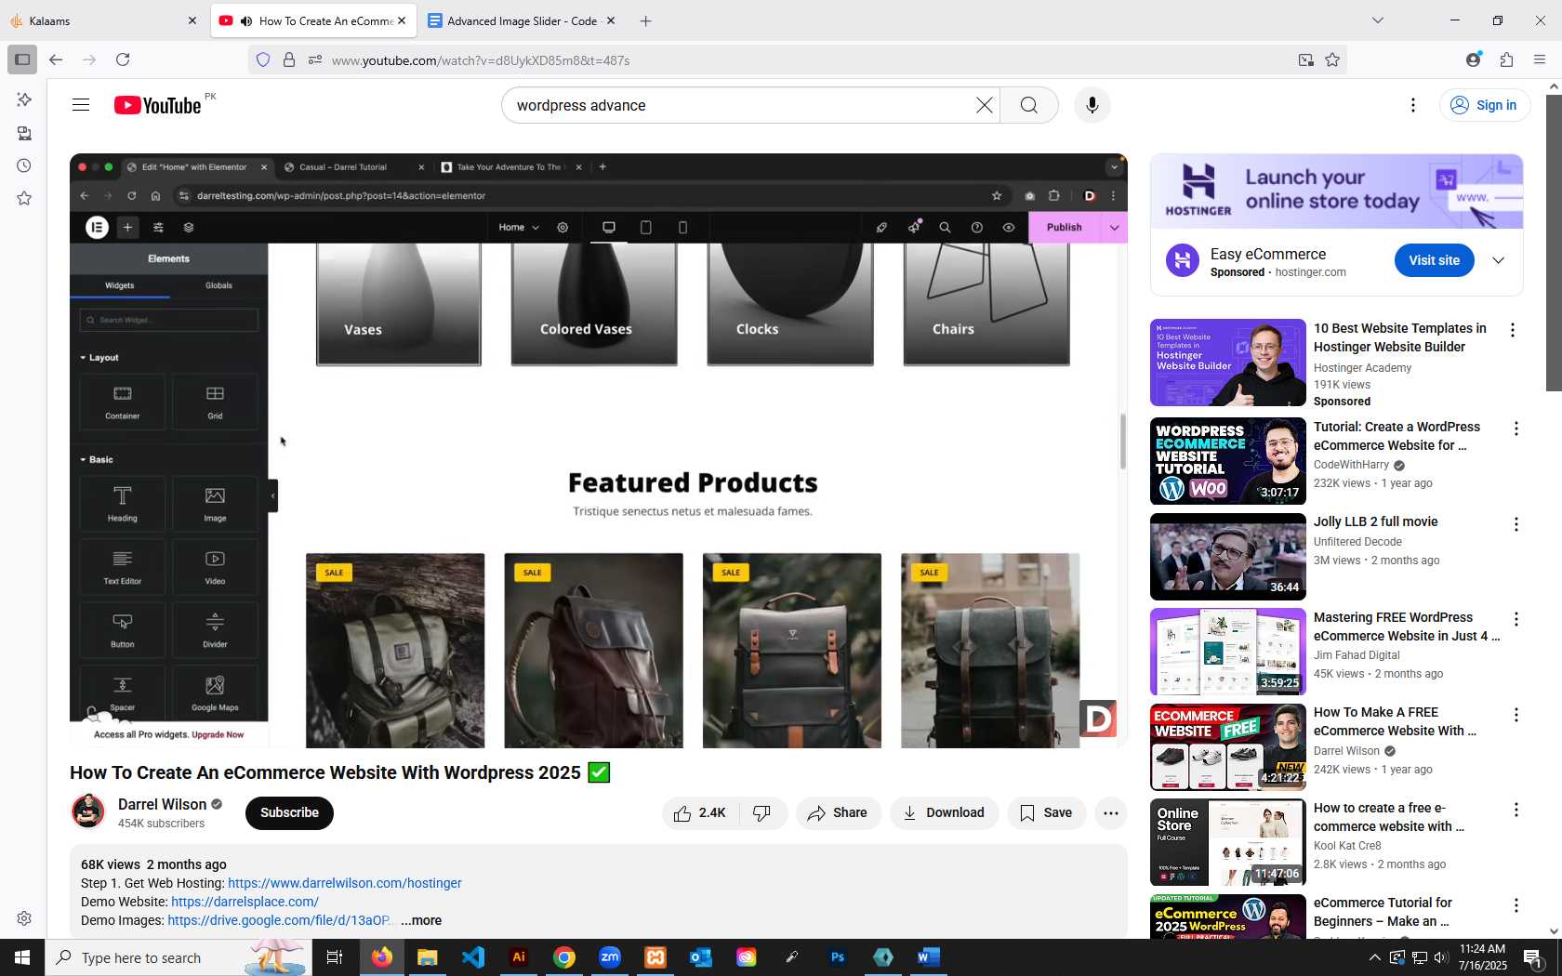The width and height of the screenshot is (1562, 976).
Task: Toggle browser sidebar panel
Action: pos(22,59)
